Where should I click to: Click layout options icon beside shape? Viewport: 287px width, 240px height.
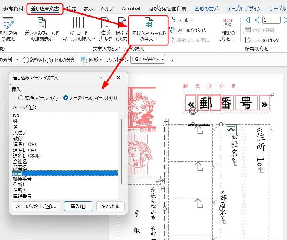pos(231,130)
